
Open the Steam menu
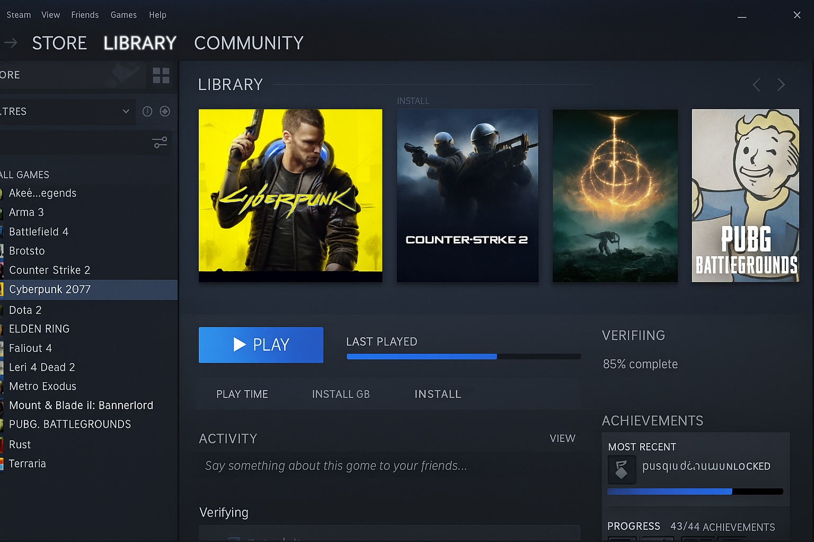(x=19, y=15)
